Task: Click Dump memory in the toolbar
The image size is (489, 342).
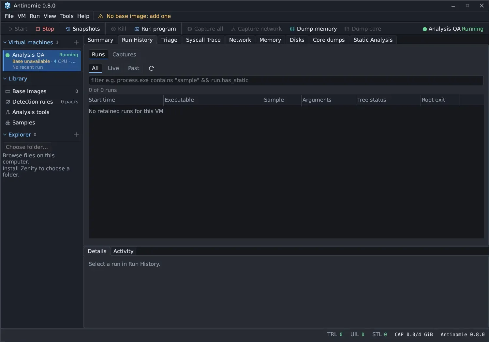Action: [313, 29]
